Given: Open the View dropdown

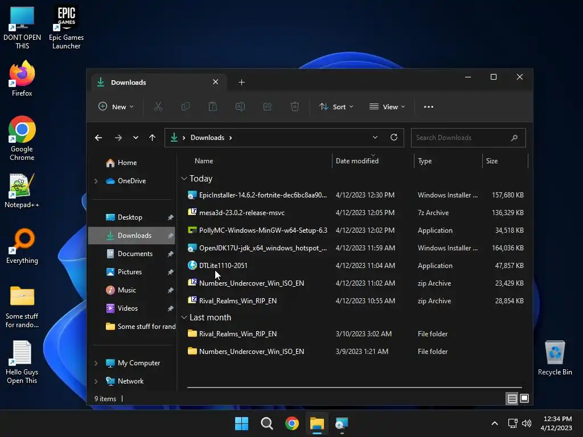Looking at the screenshot, I should [387, 106].
